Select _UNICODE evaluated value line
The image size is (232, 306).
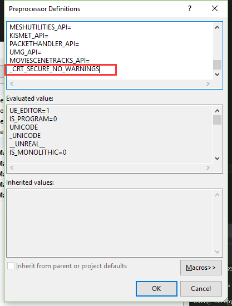(25, 136)
